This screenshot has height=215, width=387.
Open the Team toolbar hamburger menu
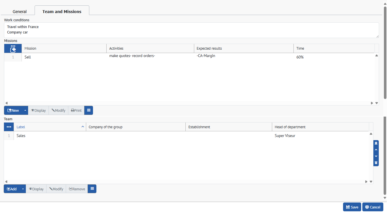coord(92,189)
